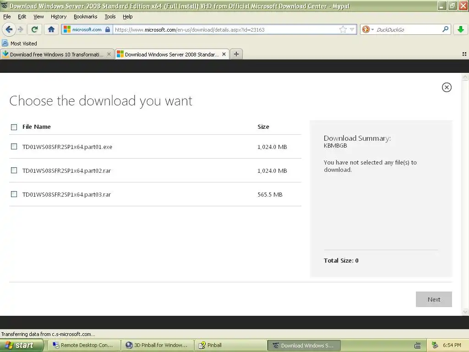Open the Help menu
This screenshot has height=352, width=469.
pyautogui.click(x=128, y=16)
